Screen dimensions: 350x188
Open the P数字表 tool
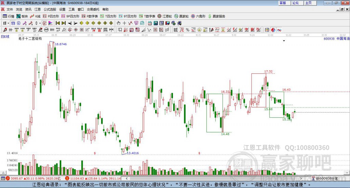(x=90, y=16)
